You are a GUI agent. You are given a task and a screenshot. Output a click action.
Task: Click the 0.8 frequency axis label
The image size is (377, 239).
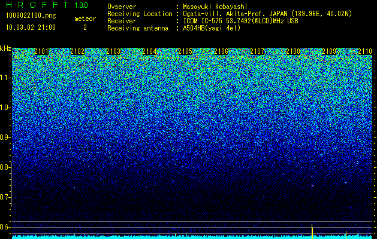(4, 167)
